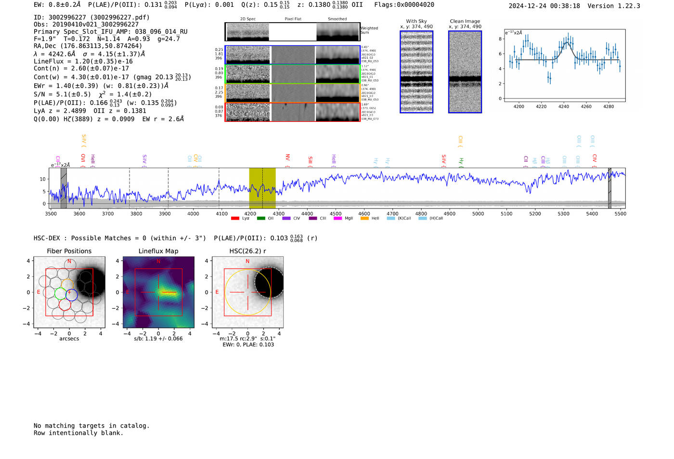Viewport: 674px width, 459px height.
Task: Click the 'No matching targets in catalog.' message
Action: coord(91,426)
